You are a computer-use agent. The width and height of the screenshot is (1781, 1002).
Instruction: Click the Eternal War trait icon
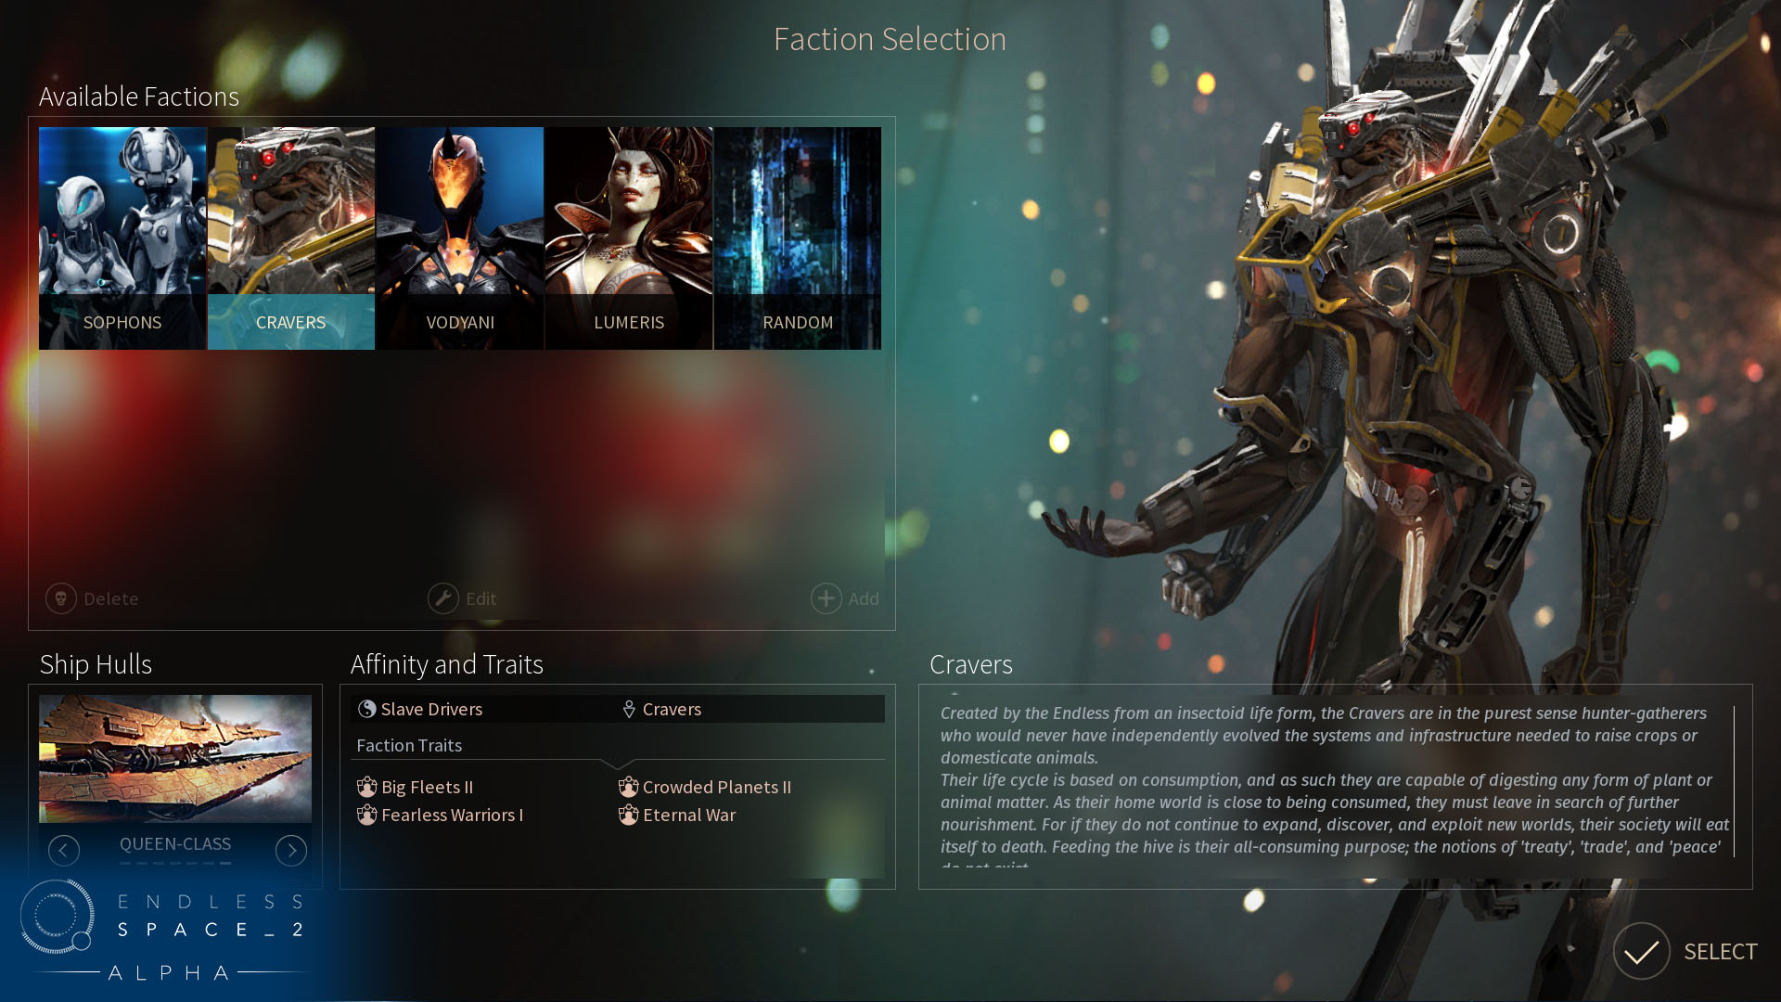(x=627, y=815)
